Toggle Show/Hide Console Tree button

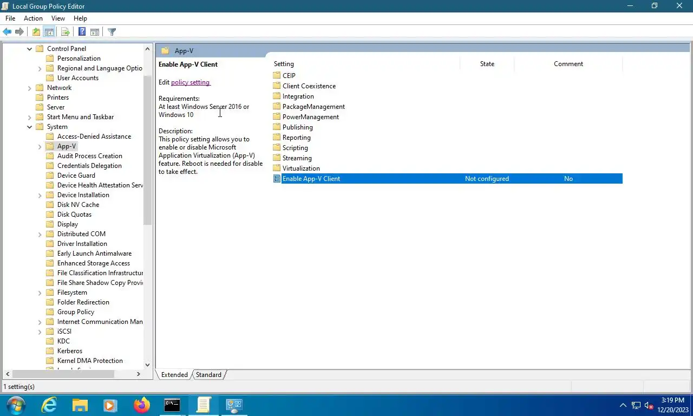tap(49, 32)
